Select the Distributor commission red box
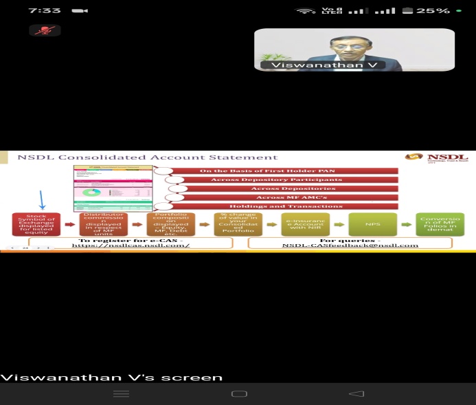The image size is (476, 405). (103, 224)
